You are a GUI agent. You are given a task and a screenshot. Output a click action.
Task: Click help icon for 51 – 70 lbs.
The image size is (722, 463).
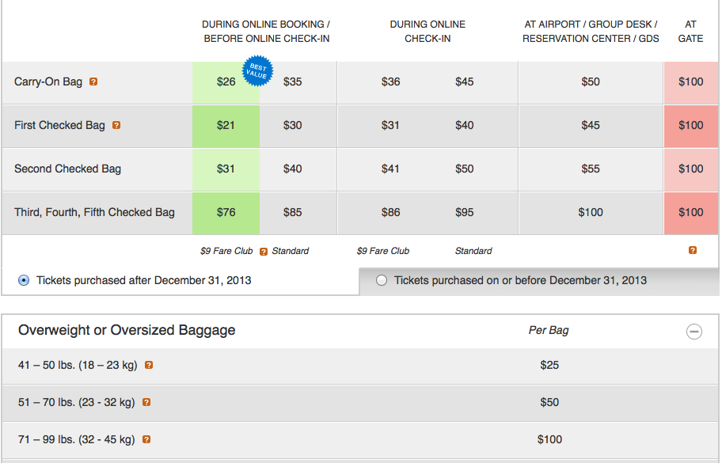[x=146, y=403]
